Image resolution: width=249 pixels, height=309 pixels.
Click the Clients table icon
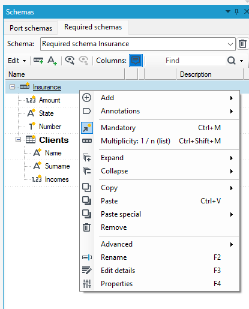pyautogui.click(x=31, y=139)
